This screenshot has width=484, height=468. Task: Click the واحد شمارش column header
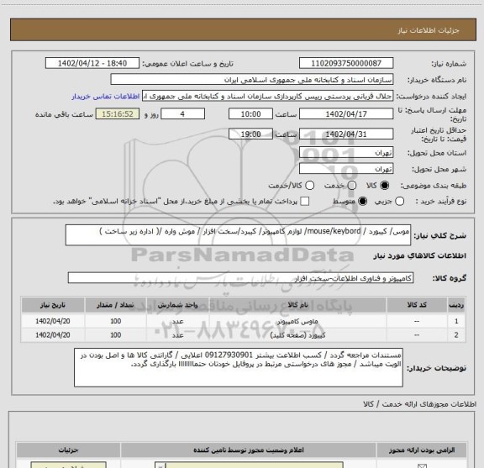click(178, 305)
